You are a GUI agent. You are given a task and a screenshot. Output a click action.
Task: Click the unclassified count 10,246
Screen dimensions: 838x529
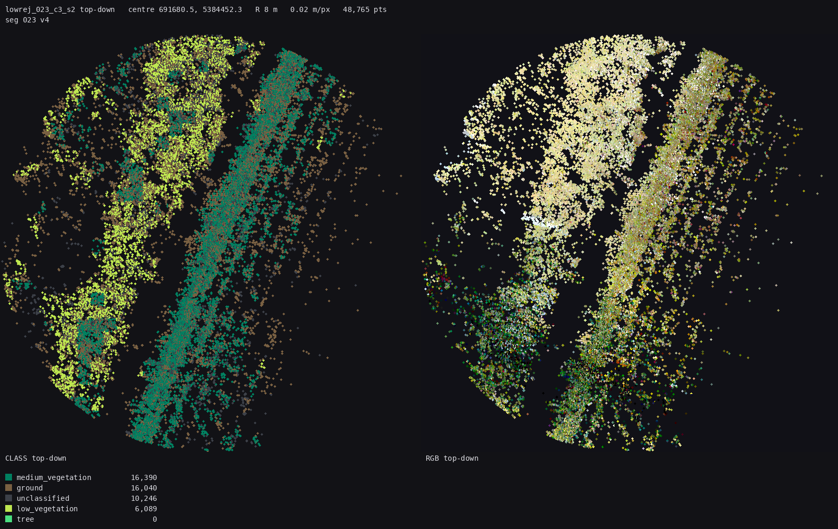pos(144,498)
